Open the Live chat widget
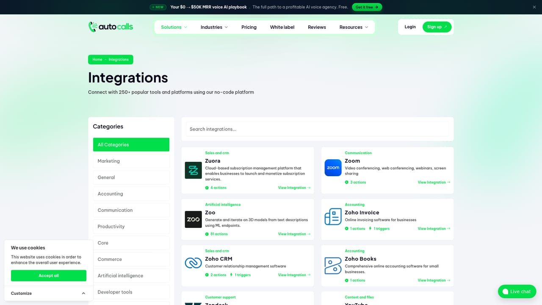542x305 pixels. click(x=517, y=291)
